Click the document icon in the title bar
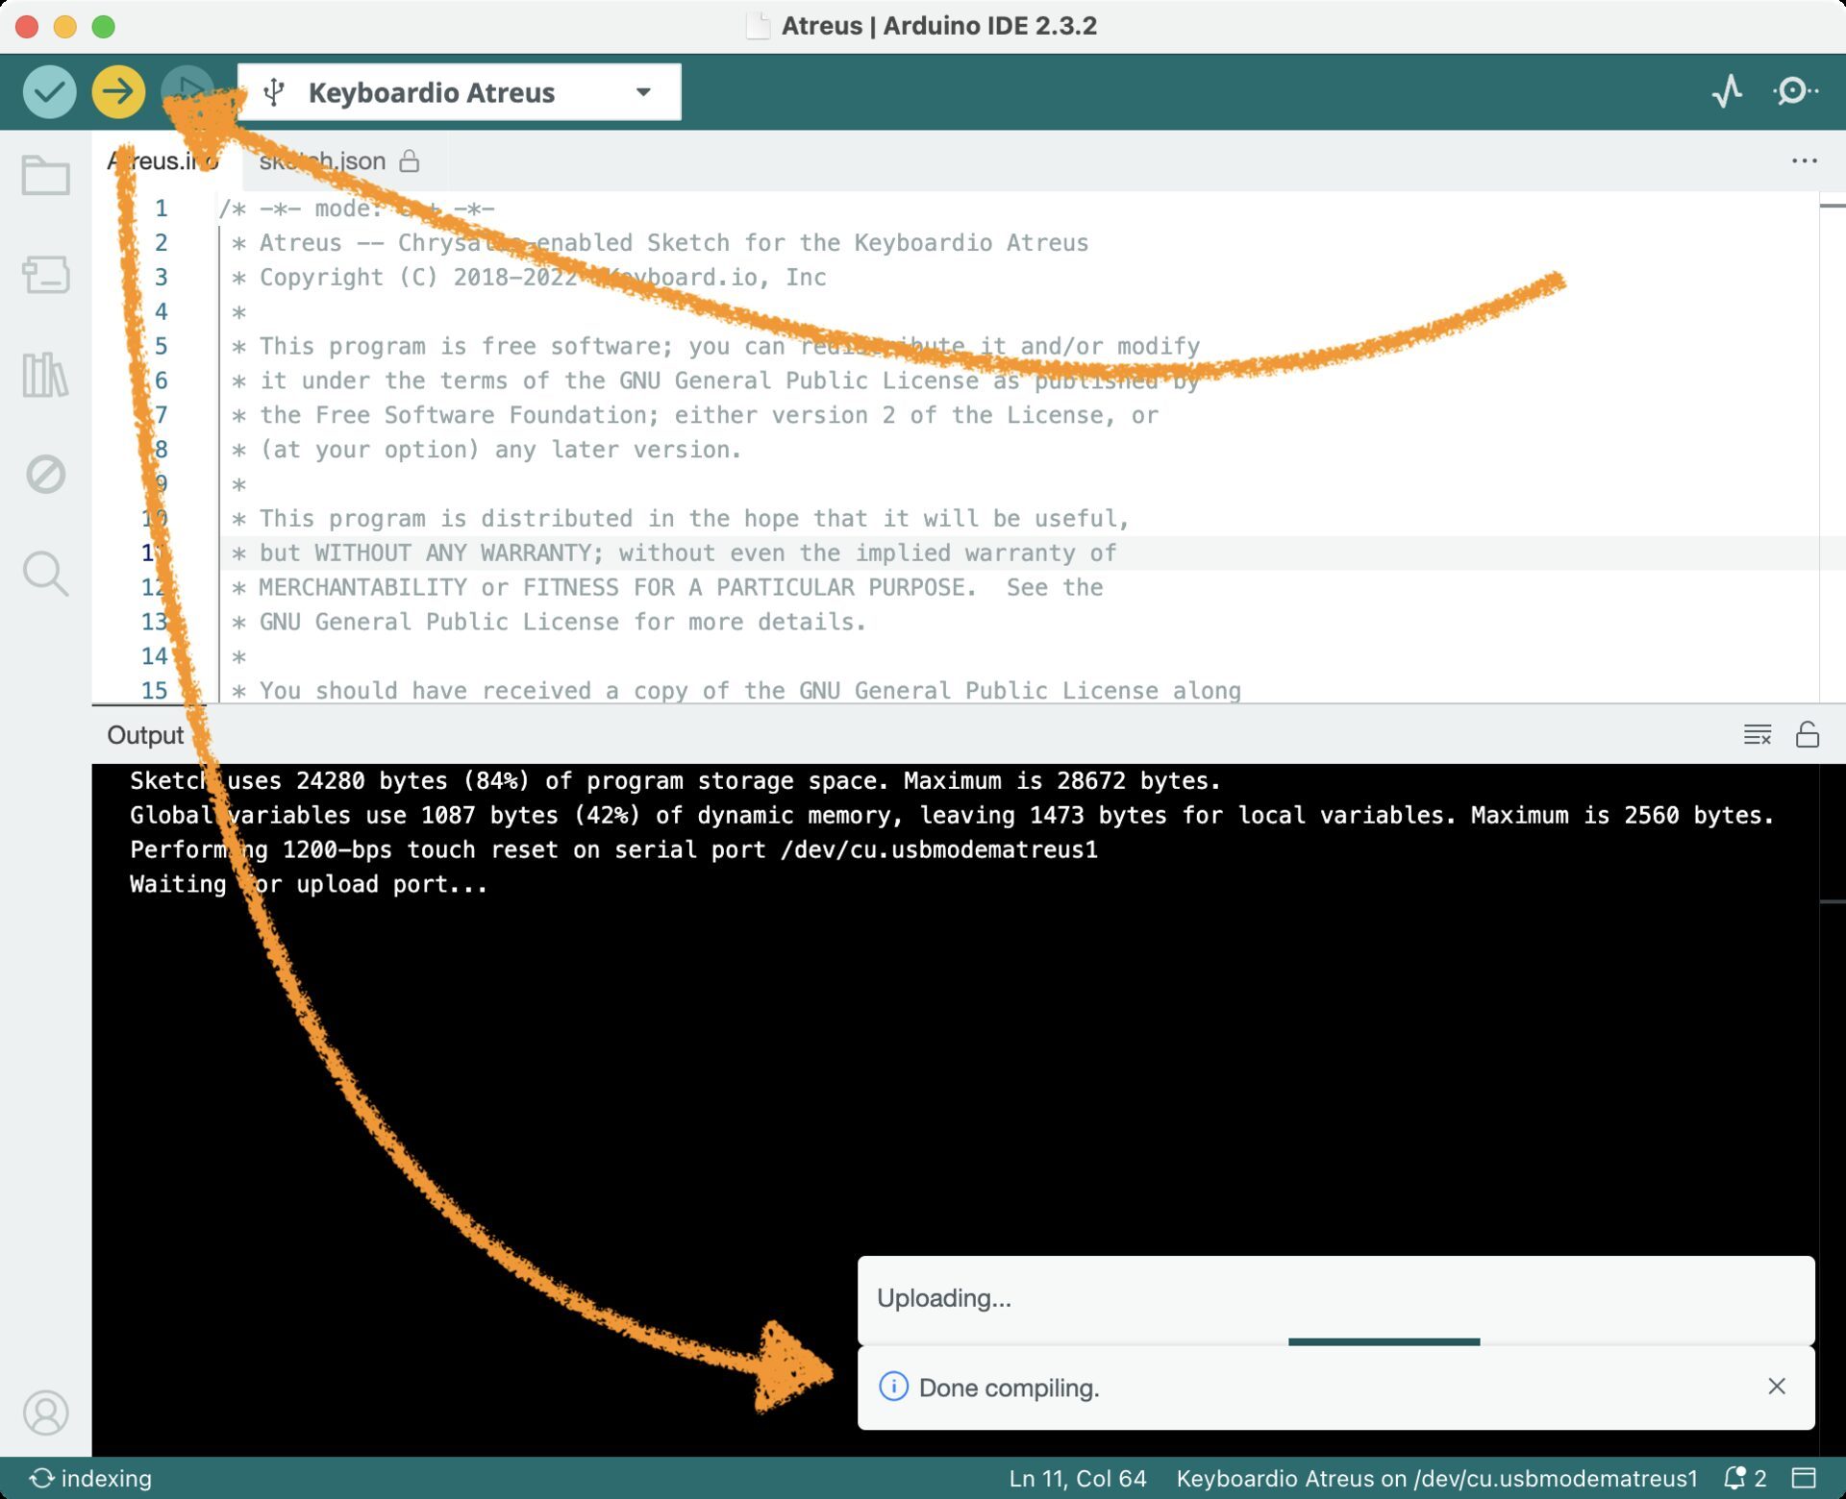This screenshot has width=1846, height=1499. 758,26
